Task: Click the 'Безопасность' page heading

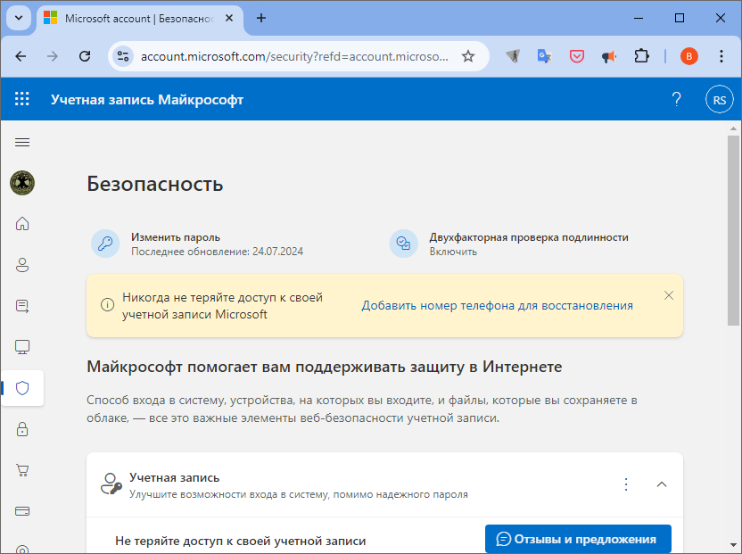Action: [x=155, y=184]
